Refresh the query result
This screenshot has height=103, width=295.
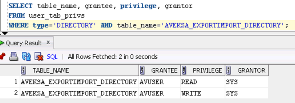pos(26,57)
